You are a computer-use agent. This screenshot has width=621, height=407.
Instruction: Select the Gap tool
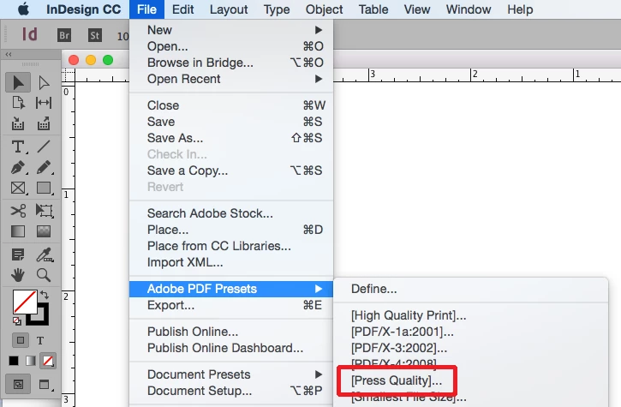(x=44, y=103)
